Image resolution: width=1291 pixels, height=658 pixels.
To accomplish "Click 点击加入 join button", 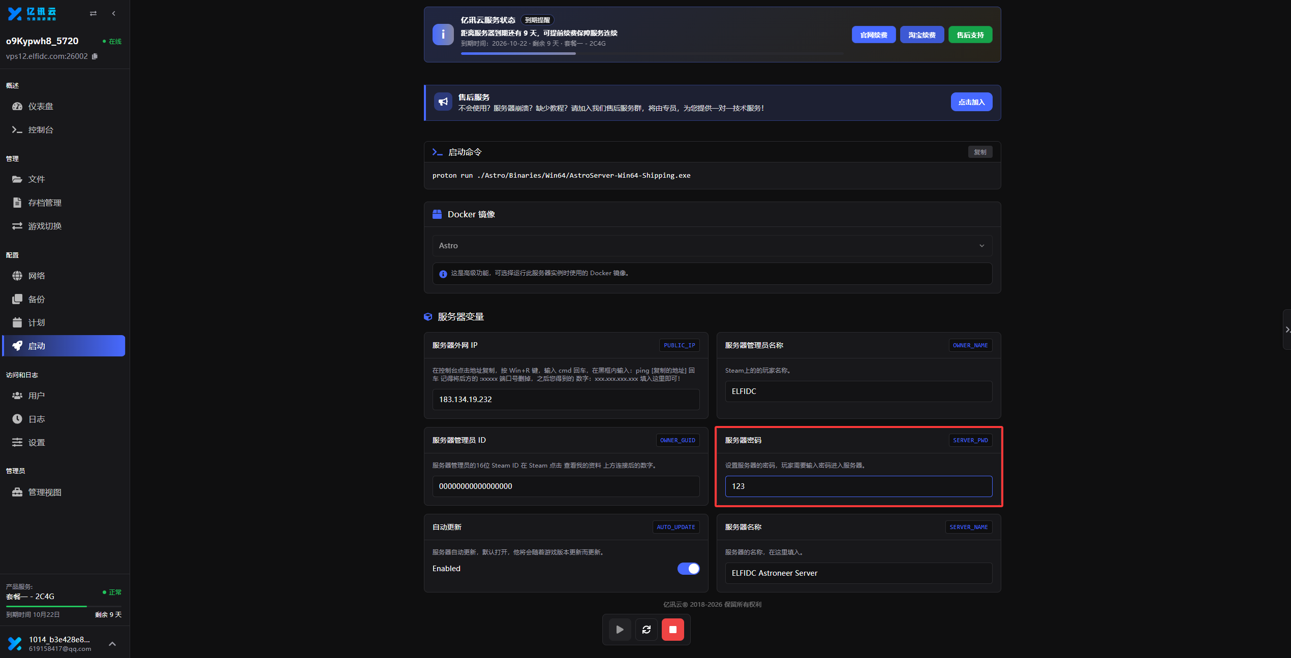I will pos(971,102).
